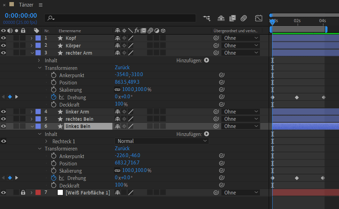Viewport: 339px width, 209px height.
Task: Click the Übergeordnet und verkn... column header
Action: (x=235, y=31)
